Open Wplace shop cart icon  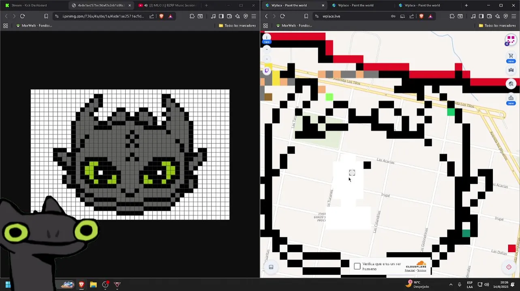pyautogui.click(x=511, y=56)
